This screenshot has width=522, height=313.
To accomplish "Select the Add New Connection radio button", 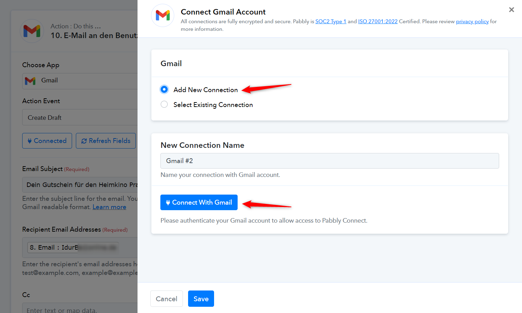I will (x=164, y=89).
